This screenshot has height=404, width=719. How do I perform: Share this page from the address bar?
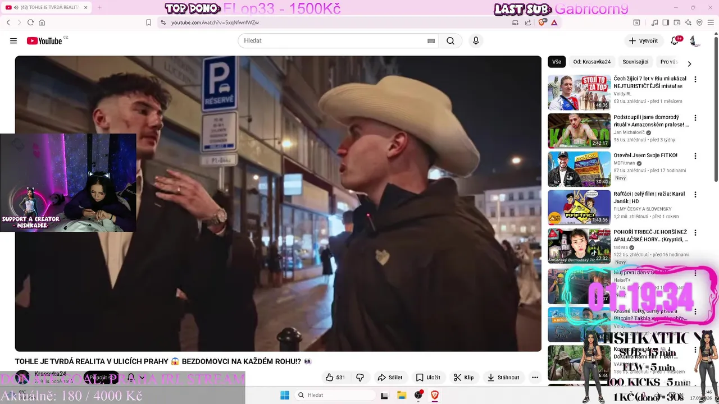click(x=528, y=22)
